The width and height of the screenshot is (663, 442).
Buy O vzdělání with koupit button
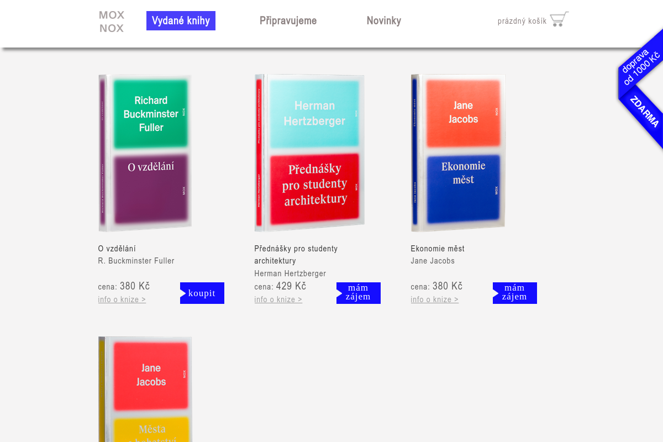pos(202,293)
